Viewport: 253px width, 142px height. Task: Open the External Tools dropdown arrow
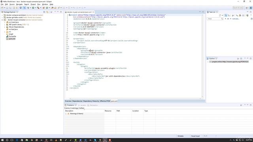click(40, 8)
